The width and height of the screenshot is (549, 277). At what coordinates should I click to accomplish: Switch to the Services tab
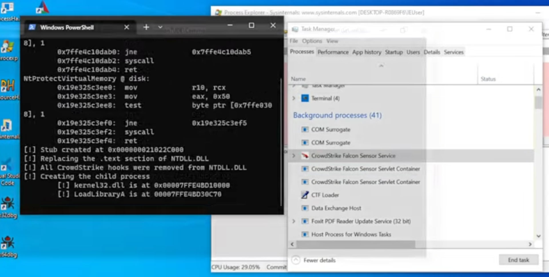[453, 52]
